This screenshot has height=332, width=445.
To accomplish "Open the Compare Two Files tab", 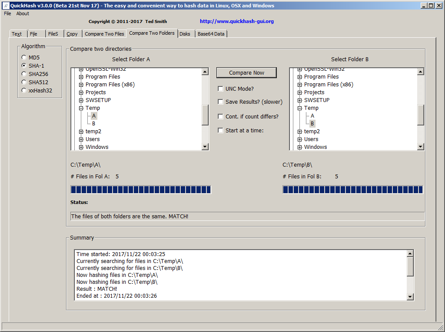I will coord(104,34).
